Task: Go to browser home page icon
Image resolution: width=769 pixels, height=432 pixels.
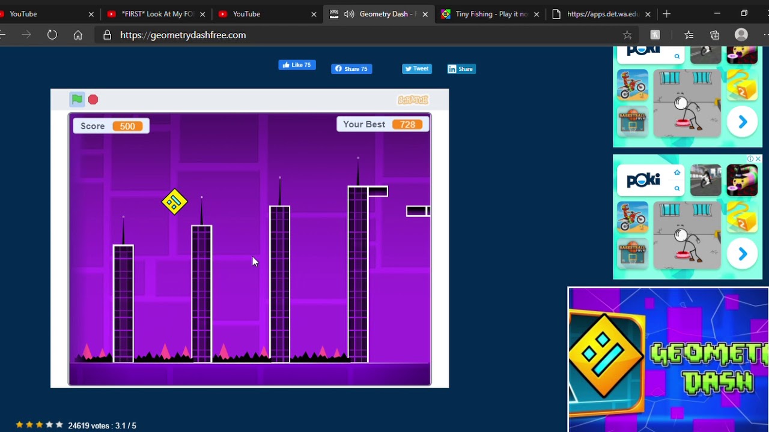Action: [x=78, y=35]
